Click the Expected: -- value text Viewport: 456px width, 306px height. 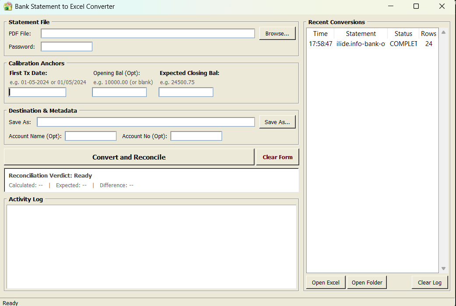click(x=71, y=185)
